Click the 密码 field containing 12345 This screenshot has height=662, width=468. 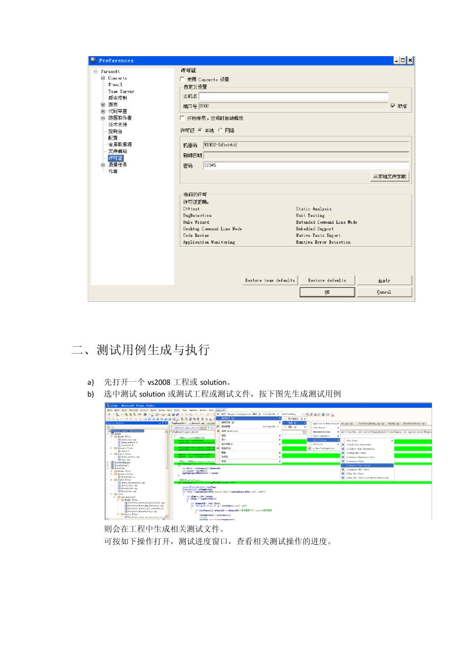pyautogui.click(x=306, y=165)
